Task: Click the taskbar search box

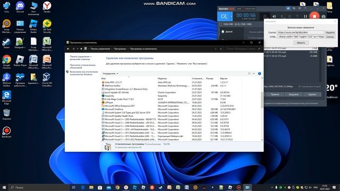Action: pos(39,187)
